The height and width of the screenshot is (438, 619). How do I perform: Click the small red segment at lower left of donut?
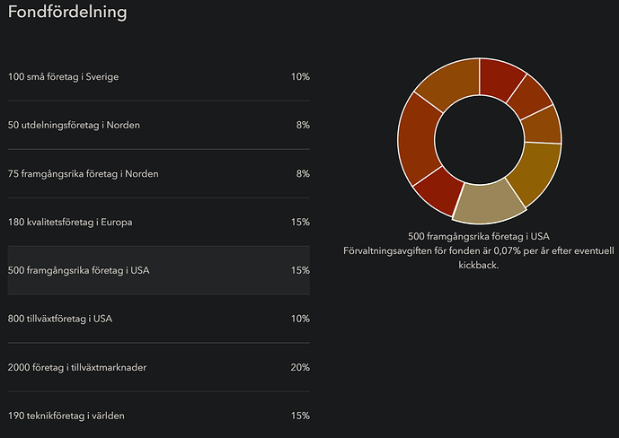point(438,192)
